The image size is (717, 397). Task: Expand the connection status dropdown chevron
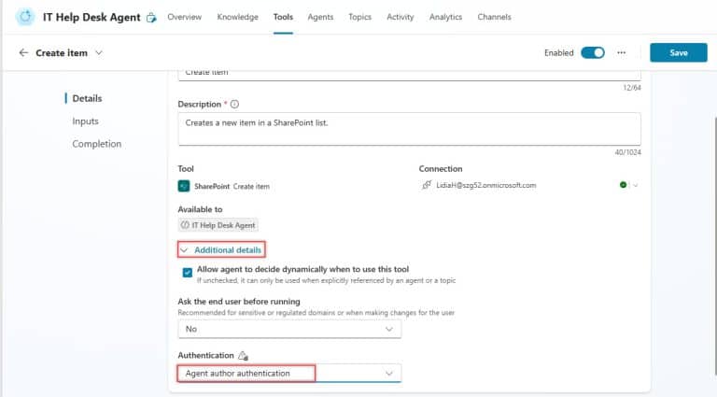(636, 186)
